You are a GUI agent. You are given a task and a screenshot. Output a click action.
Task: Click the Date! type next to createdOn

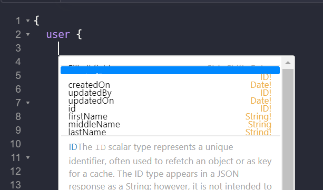(261, 85)
